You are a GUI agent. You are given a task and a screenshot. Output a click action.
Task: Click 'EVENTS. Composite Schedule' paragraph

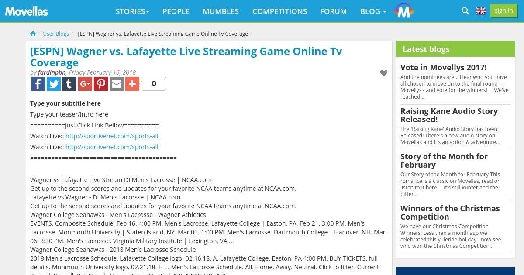[208, 232]
